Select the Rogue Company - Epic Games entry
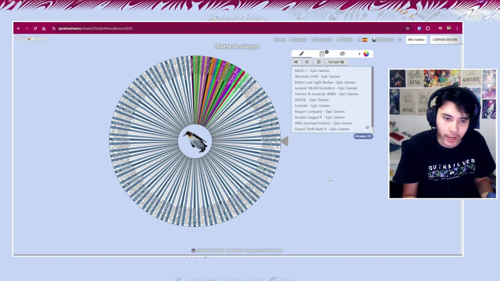This screenshot has height=281, width=500. pyautogui.click(x=320, y=112)
